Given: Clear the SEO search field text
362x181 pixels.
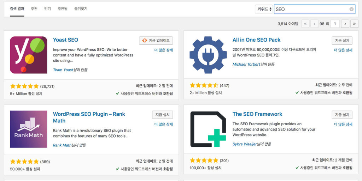Looking at the screenshot, I should (x=351, y=9).
